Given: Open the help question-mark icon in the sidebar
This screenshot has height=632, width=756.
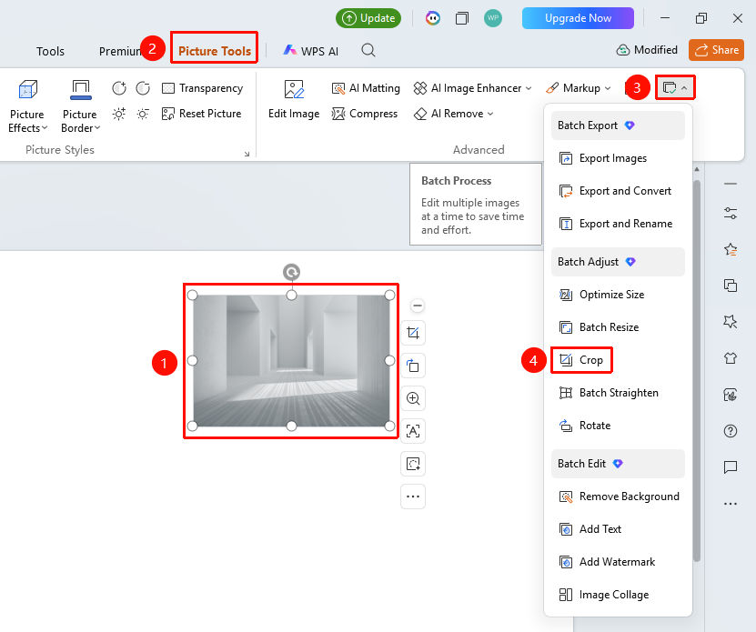Looking at the screenshot, I should [731, 431].
